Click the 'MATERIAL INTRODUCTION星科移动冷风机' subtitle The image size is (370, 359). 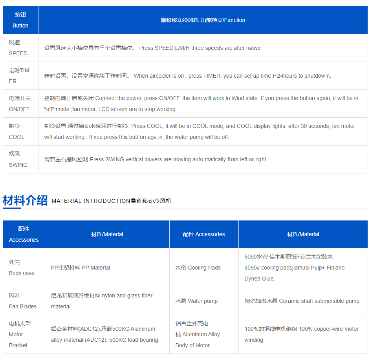(x=112, y=201)
